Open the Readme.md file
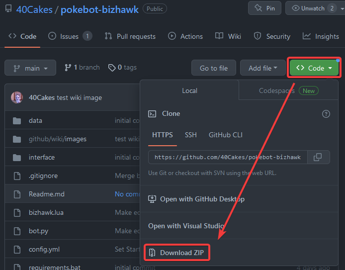The height and width of the screenshot is (270, 345). click(46, 194)
